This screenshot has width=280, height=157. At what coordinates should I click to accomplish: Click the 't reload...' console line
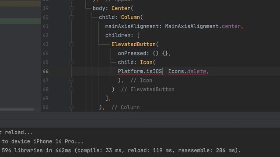17,133
